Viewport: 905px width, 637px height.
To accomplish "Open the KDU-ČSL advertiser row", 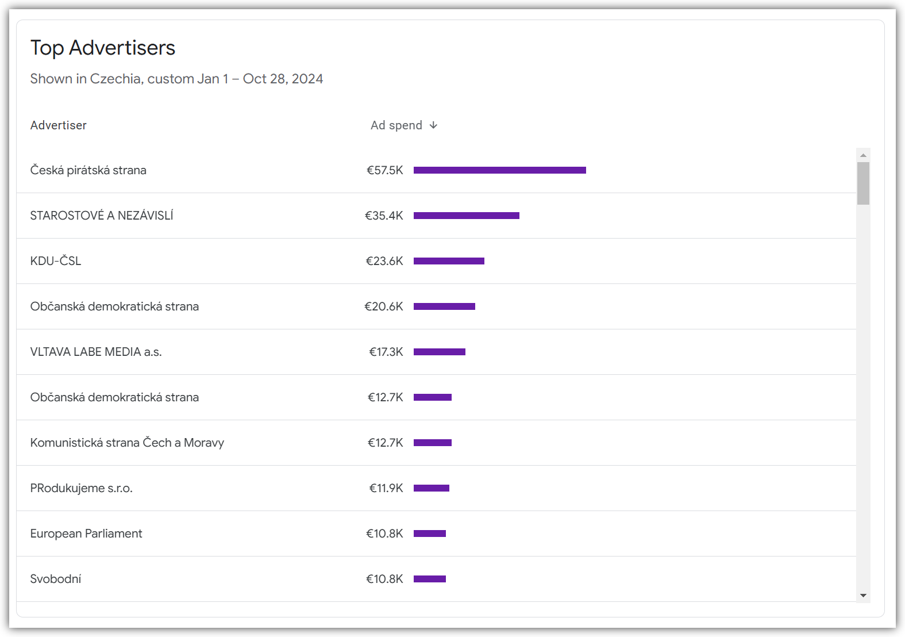I will [436, 261].
